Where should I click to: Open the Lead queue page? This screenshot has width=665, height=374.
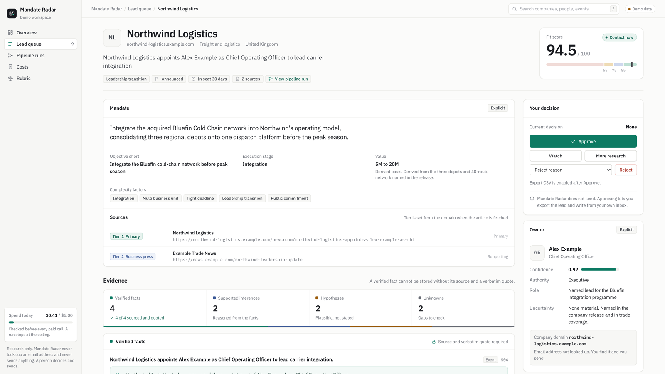point(41,44)
